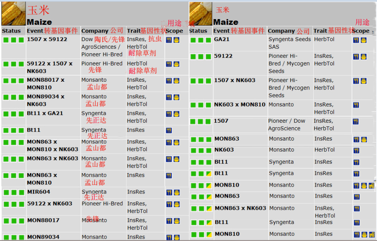Select the feed icon in the 59122 x NK603 row
The image size is (377, 241).
pyautogui.click(x=177, y=204)
